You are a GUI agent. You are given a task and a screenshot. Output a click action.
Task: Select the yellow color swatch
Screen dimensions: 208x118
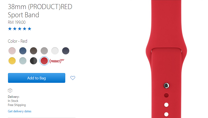pos(12,61)
